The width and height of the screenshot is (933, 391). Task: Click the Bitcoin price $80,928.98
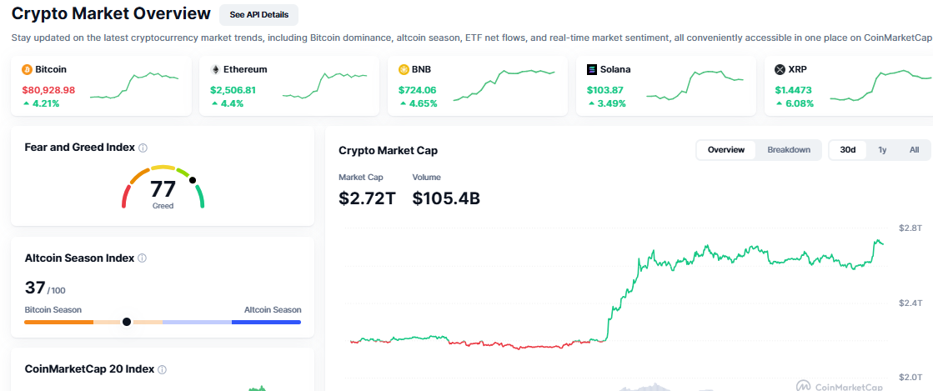click(49, 91)
